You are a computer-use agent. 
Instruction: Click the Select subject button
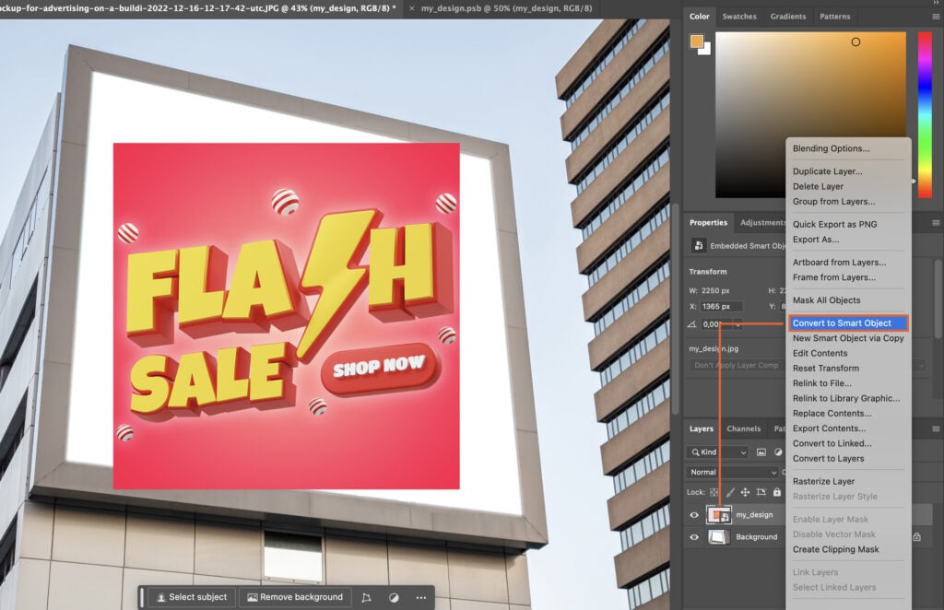tap(191, 597)
